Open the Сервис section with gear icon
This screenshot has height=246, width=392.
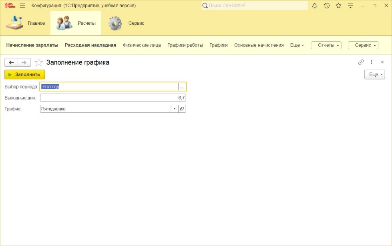126,23
